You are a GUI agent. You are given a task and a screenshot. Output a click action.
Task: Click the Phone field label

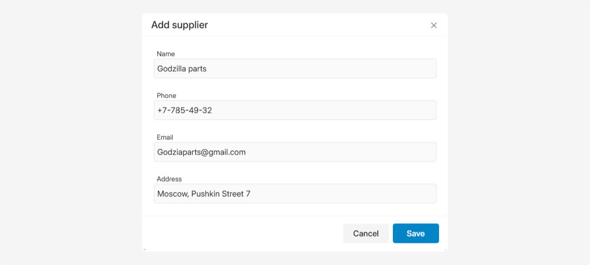tap(166, 96)
